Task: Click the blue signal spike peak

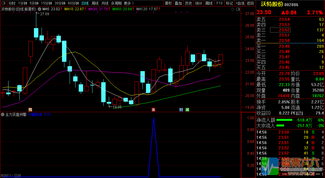Action: point(154,118)
